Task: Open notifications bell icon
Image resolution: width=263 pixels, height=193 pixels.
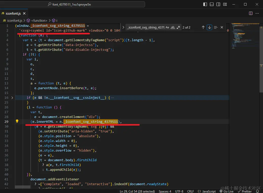Action: pyautogui.click(x=257, y=191)
